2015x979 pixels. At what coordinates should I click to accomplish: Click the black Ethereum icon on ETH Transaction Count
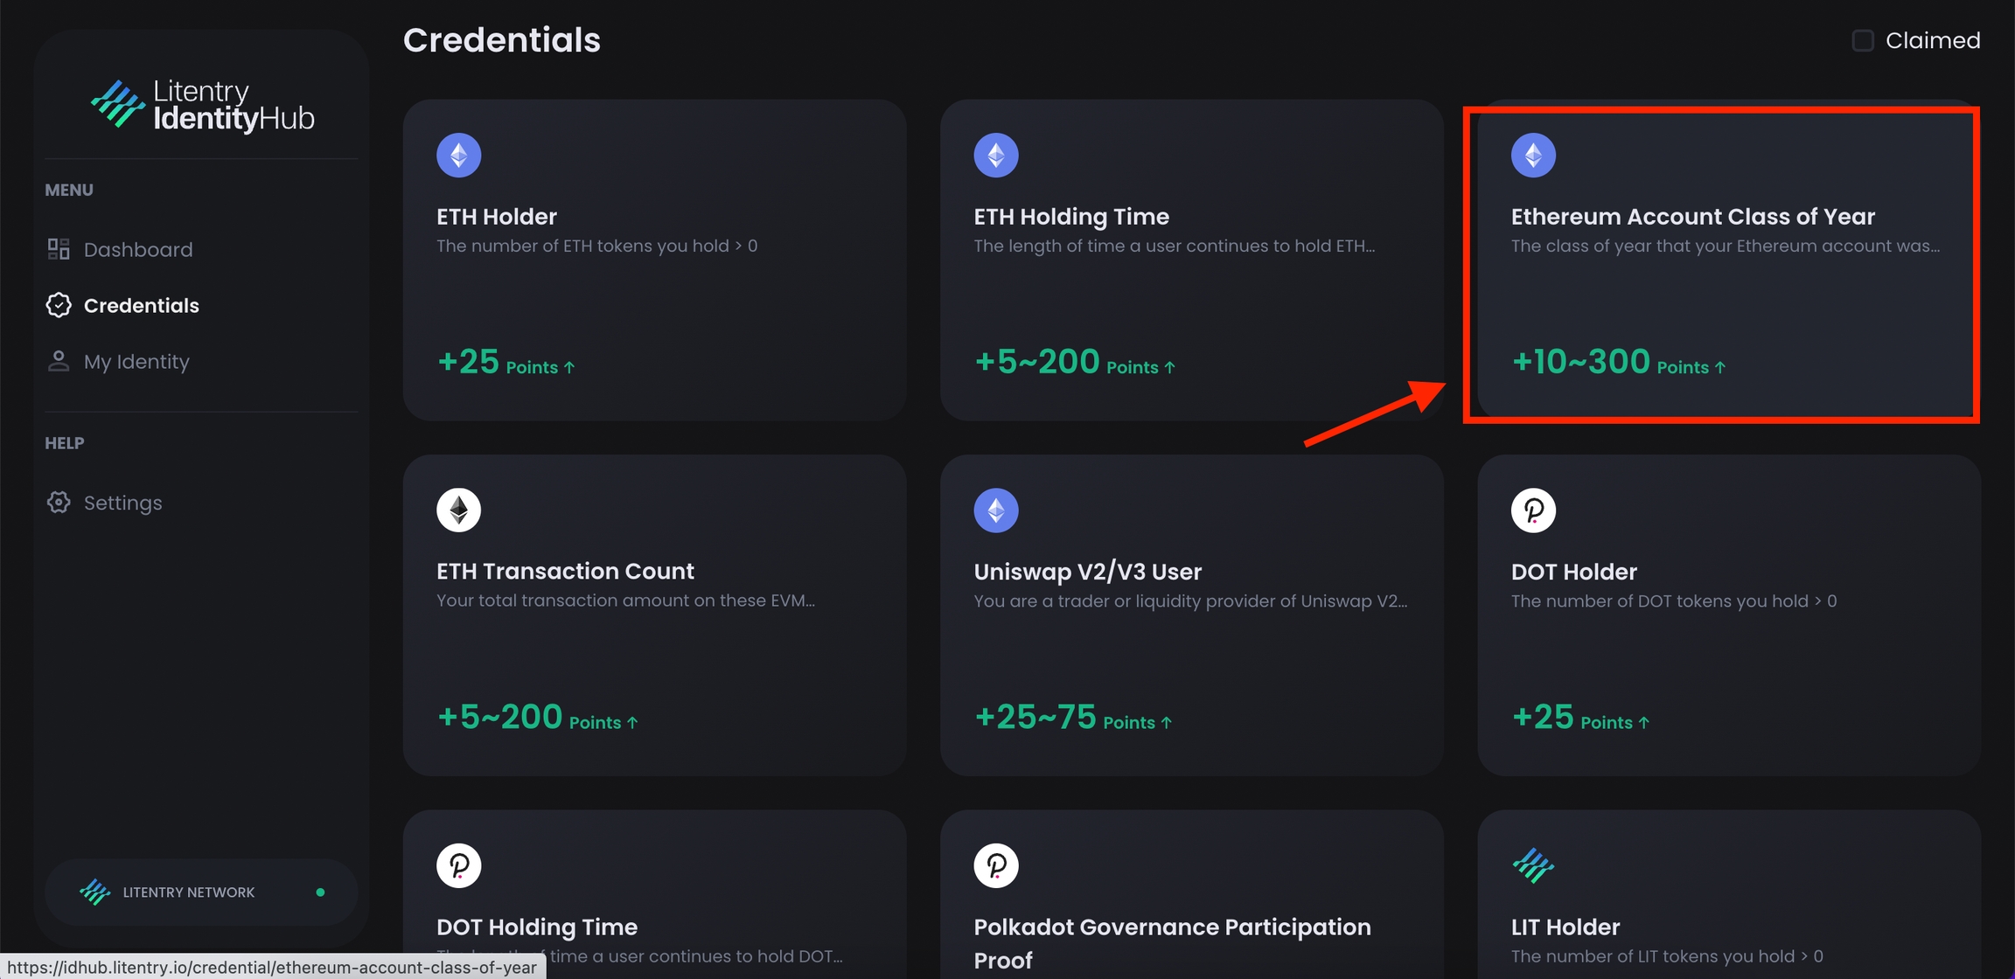tap(459, 510)
